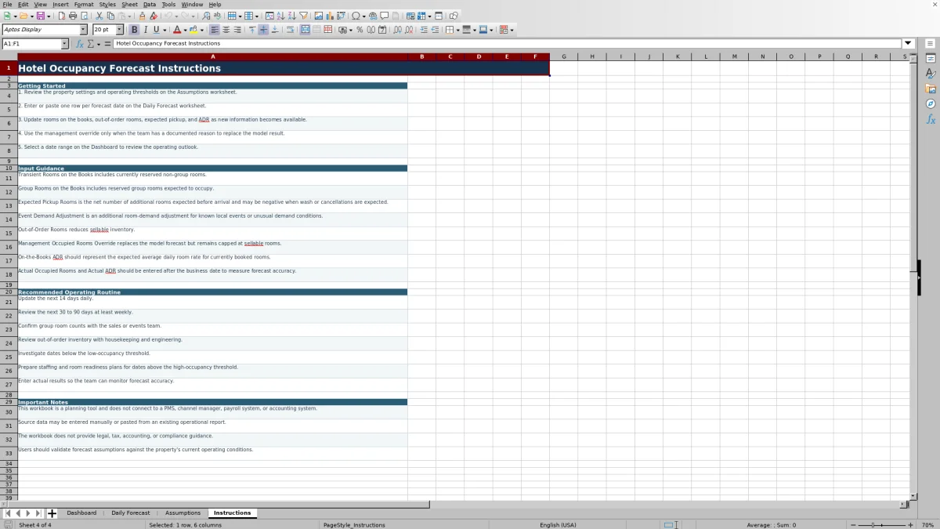Open sidebar Navigator compass icon

(x=931, y=103)
